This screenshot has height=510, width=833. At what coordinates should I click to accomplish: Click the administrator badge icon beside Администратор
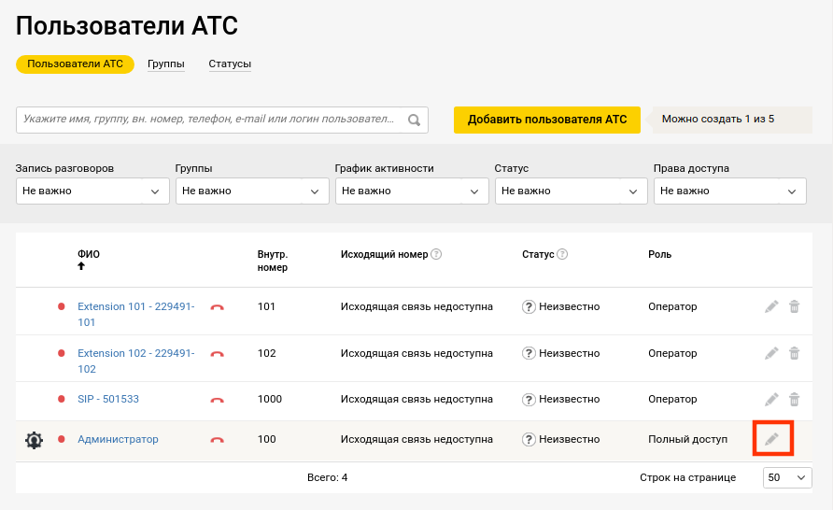click(x=34, y=440)
